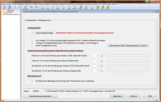Viewport: 161px width, 102px height.
Task: Select Steuerzentrale in the Übersicht tree
Action: 9,13
